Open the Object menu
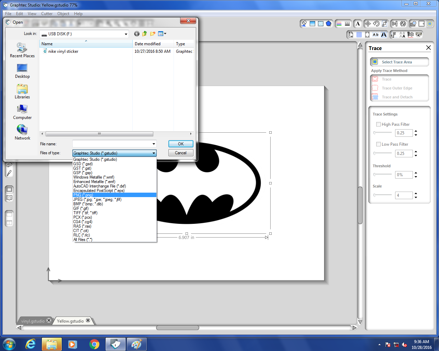The width and height of the screenshot is (439, 351). (x=63, y=14)
